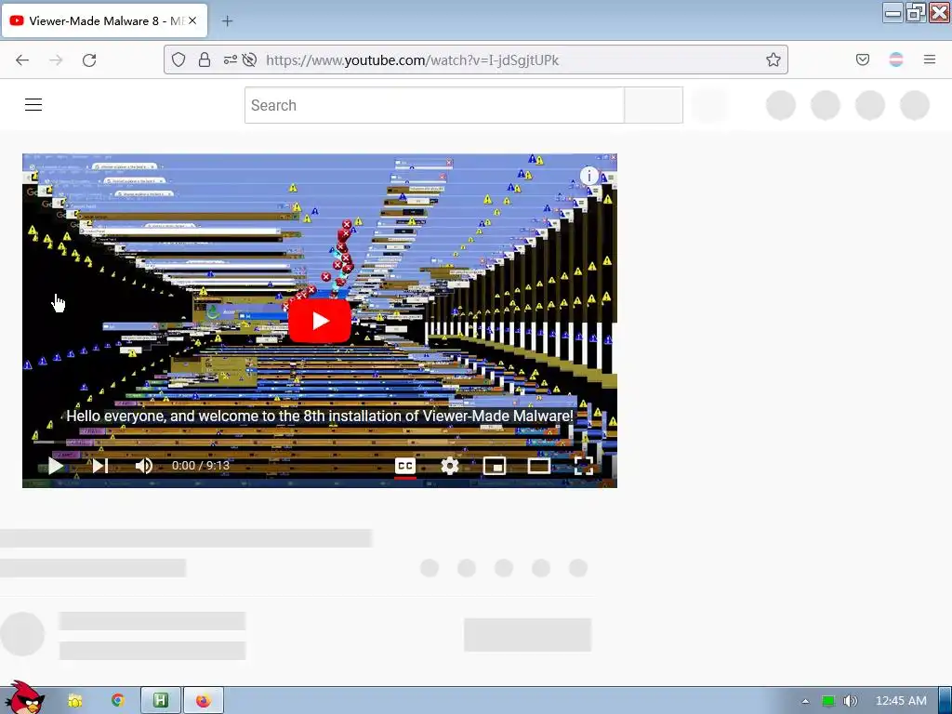Click the search submit button
Screen dimensions: 952x714
(654, 105)
